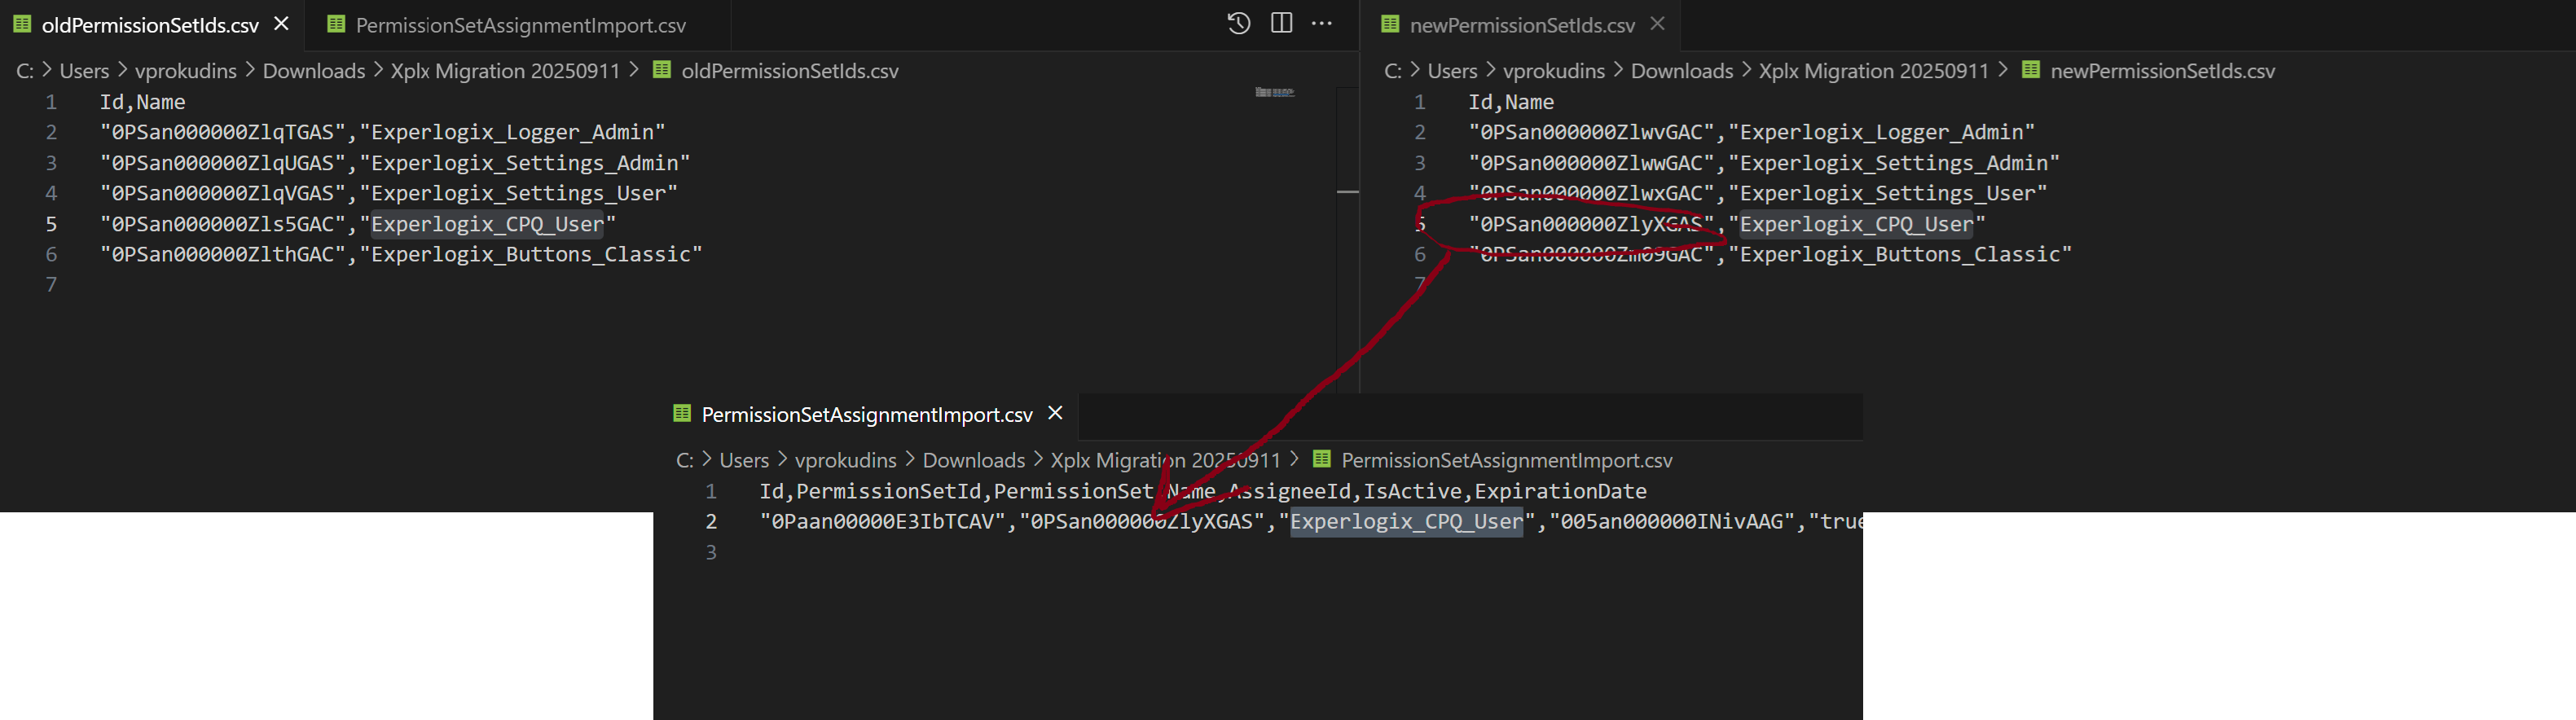Open 'Downloads' breadcrumb in the right editor
This screenshot has width=2576, height=720.
(1682, 71)
